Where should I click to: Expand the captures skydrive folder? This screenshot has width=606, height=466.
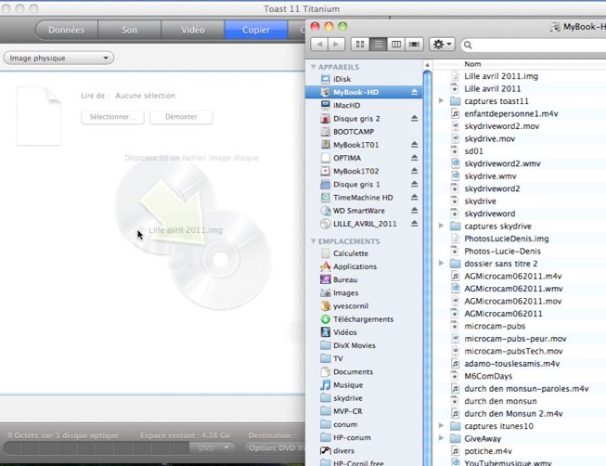tap(441, 226)
